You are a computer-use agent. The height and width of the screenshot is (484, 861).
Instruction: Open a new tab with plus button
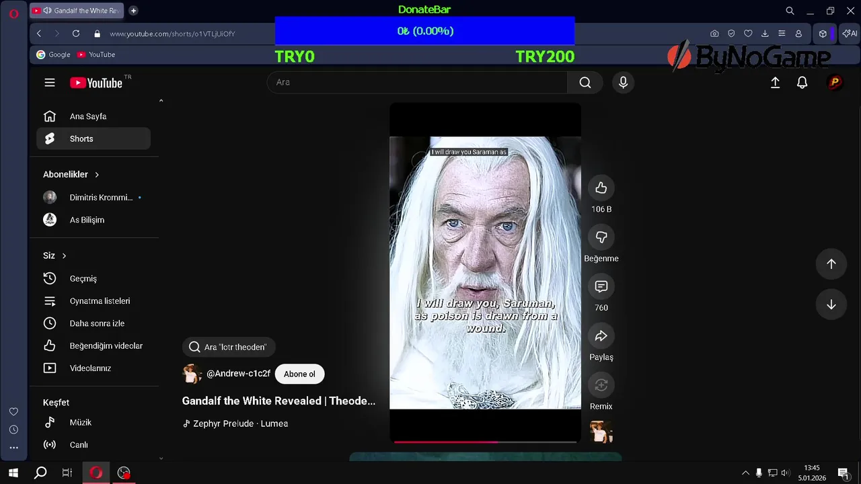coord(133,11)
